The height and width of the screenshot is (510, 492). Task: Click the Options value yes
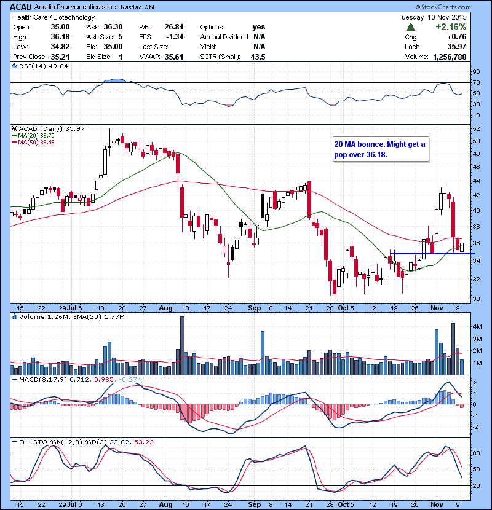pyautogui.click(x=259, y=27)
